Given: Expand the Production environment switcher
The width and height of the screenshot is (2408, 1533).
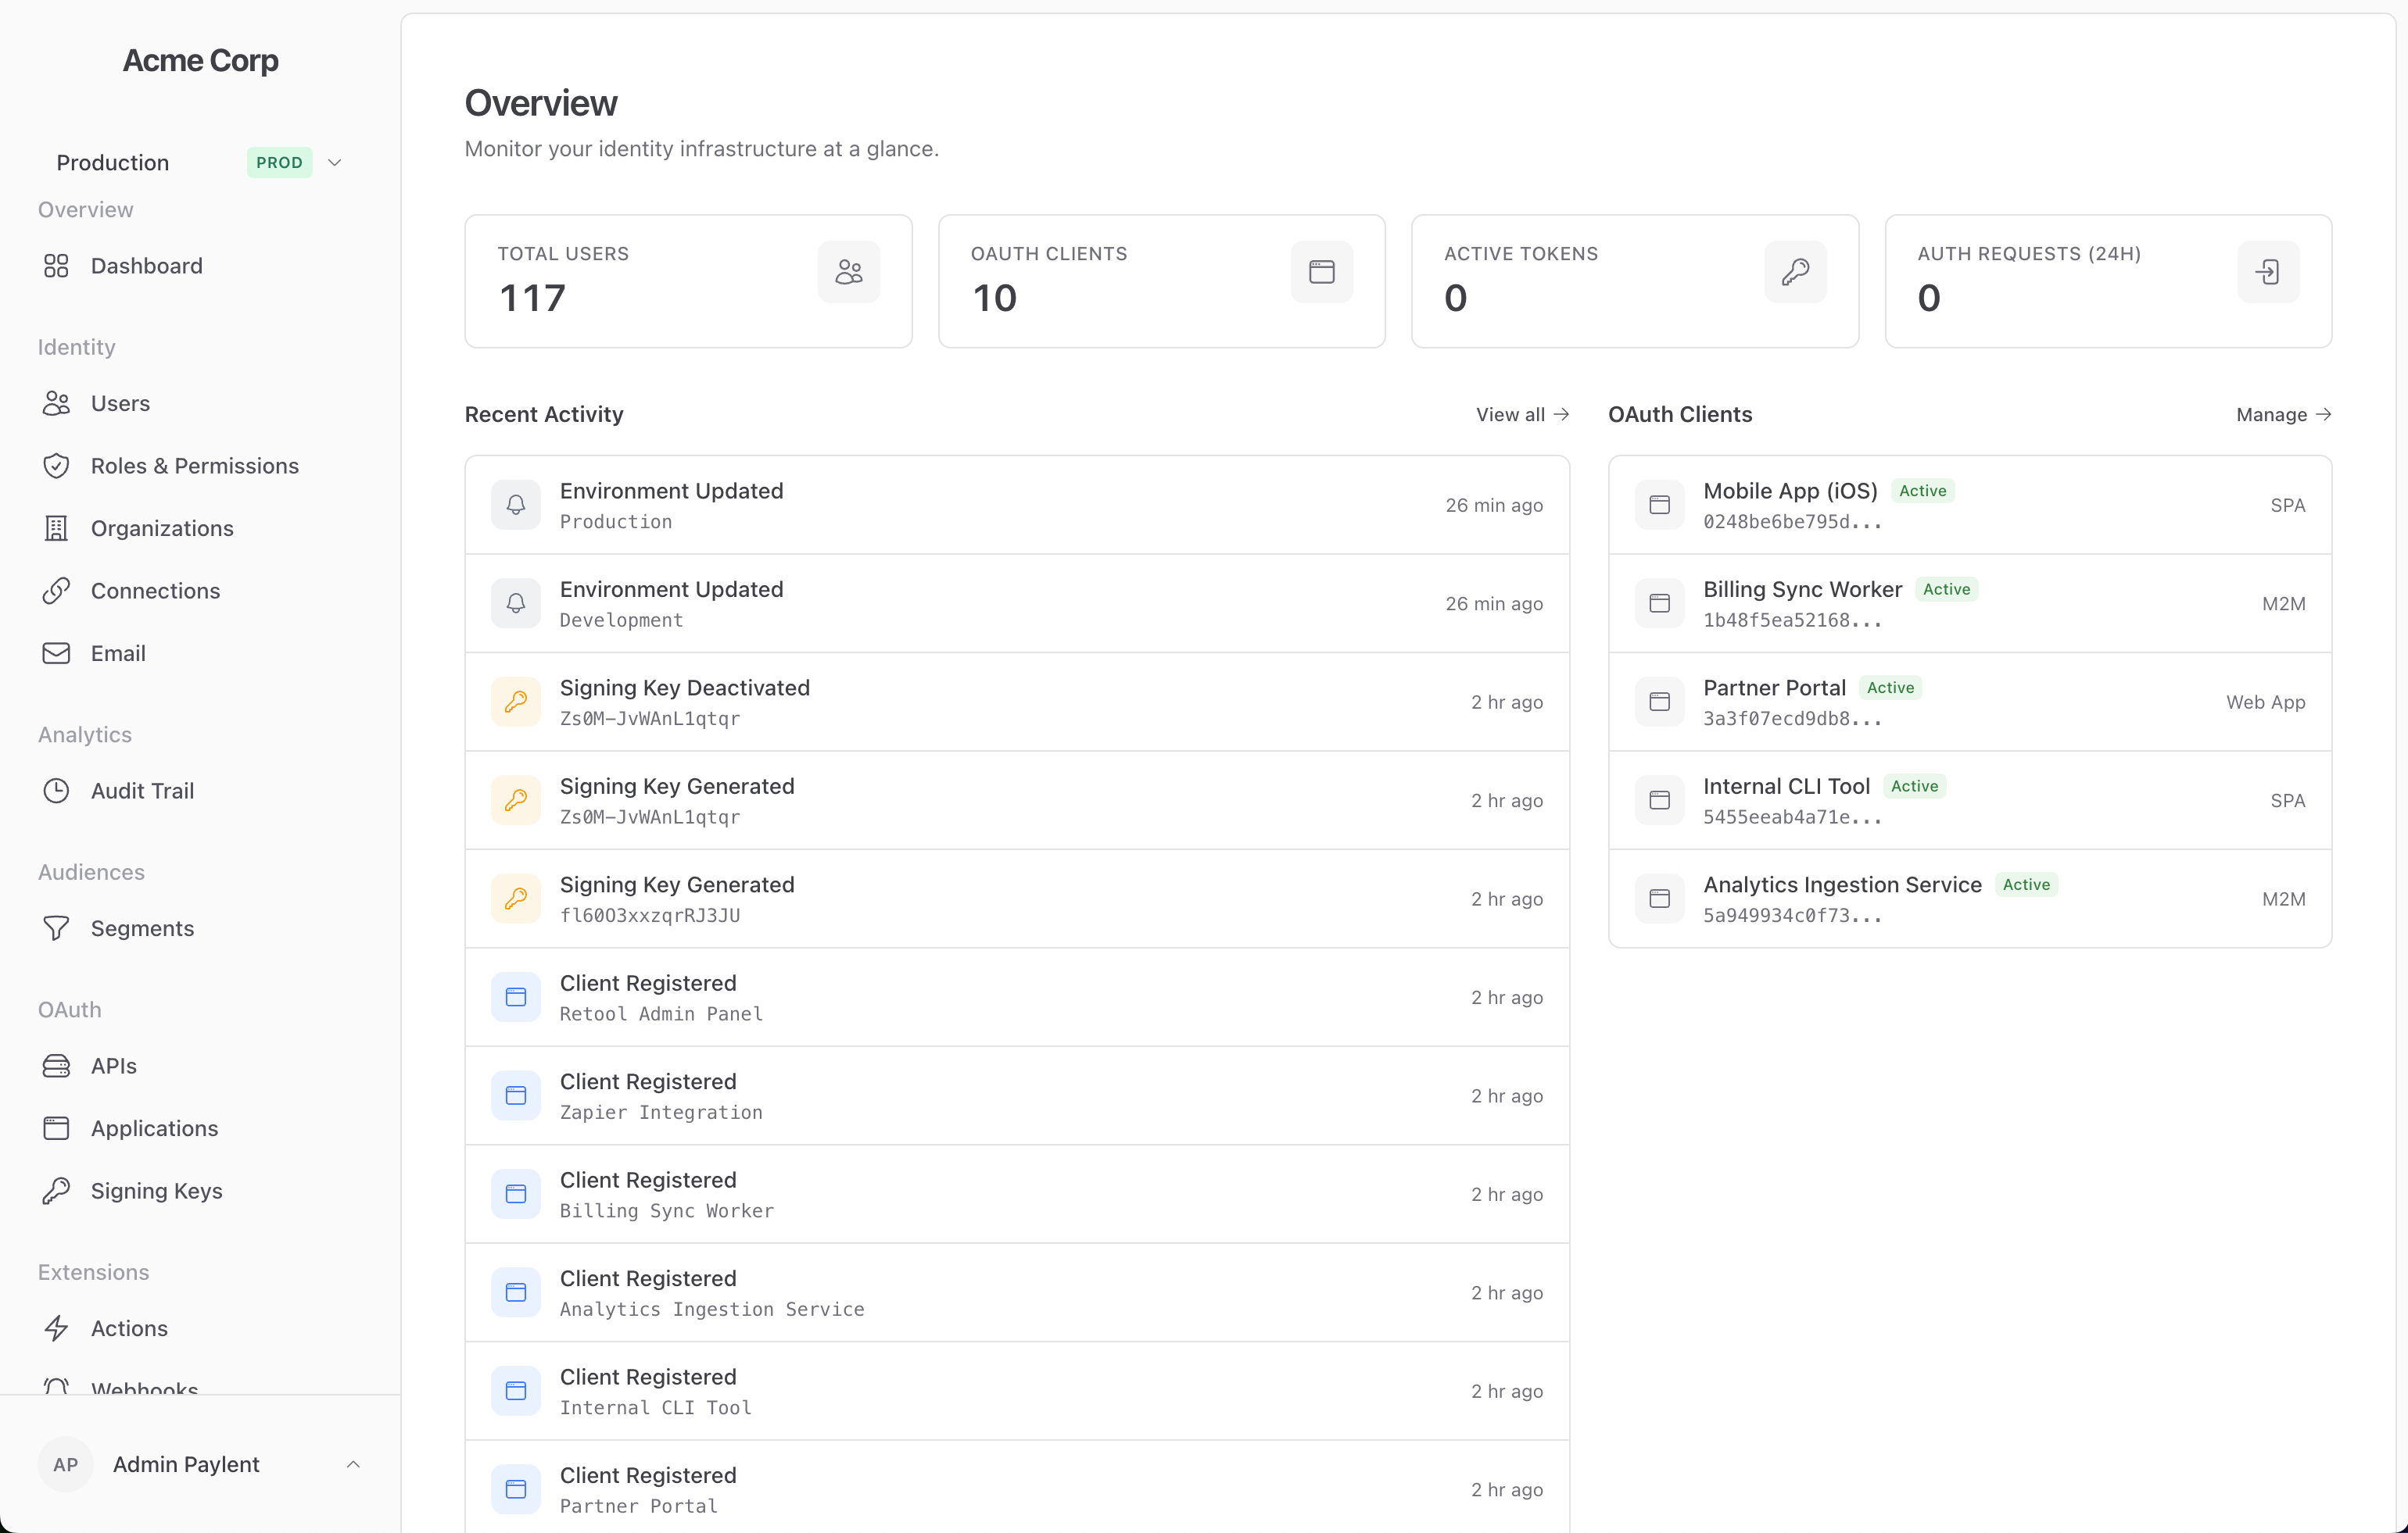Looking at the screenshot, I should (112, 162).
